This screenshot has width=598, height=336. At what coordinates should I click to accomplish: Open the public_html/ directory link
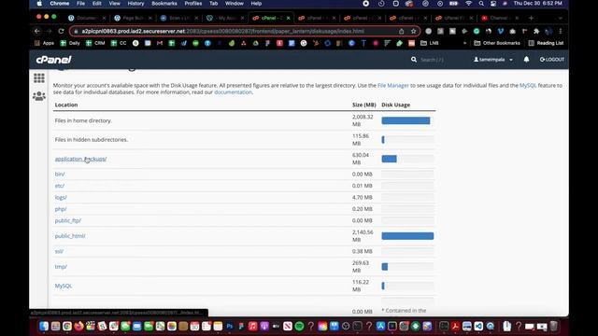(70, 236)
